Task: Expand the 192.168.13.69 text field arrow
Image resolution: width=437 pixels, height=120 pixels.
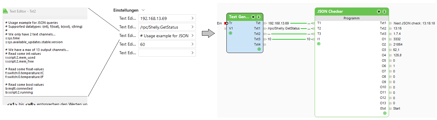Action: click(x=192, y=18)
